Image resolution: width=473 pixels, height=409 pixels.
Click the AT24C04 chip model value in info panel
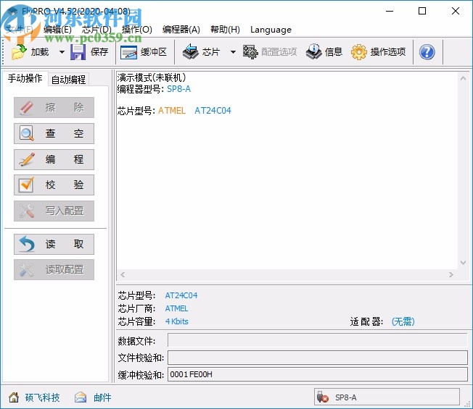pos(181,295)
